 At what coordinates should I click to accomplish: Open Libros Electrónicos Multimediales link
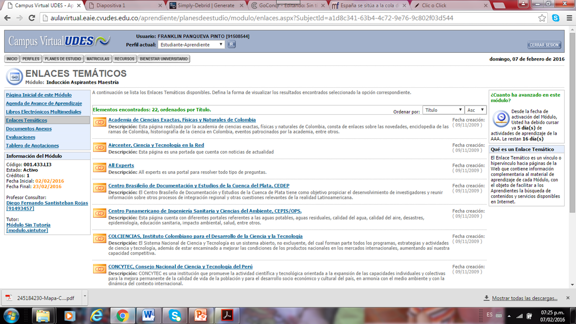[x=44, y=112]
